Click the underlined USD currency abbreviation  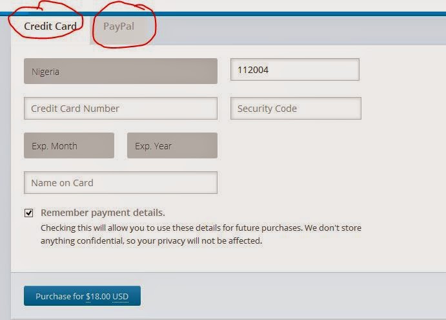point(121,297)
